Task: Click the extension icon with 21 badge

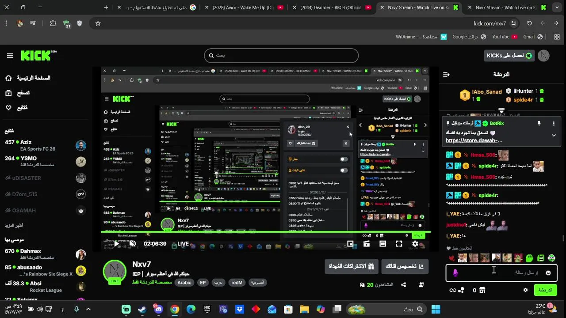Action: [x=67, y=24]
